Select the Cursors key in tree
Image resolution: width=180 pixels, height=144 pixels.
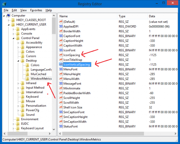31,56
